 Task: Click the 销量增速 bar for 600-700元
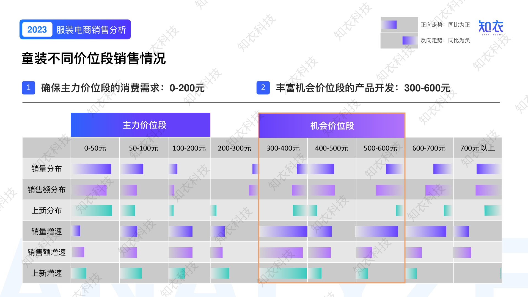(x=426, y=231)
